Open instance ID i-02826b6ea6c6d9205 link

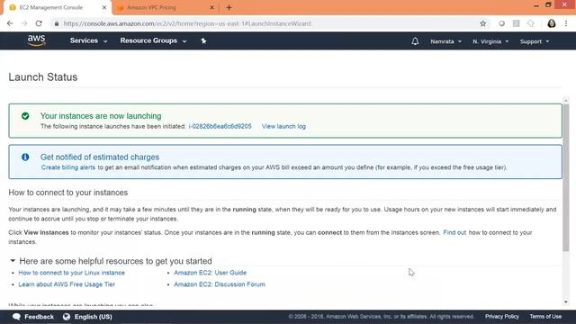click(220, 126)
